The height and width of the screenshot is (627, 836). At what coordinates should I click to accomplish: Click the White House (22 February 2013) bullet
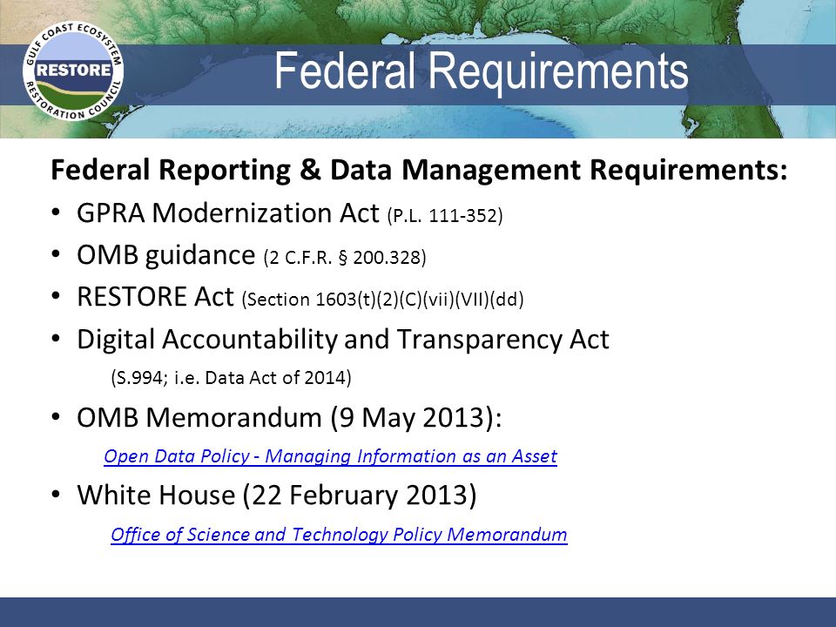(x=277, y=496)
